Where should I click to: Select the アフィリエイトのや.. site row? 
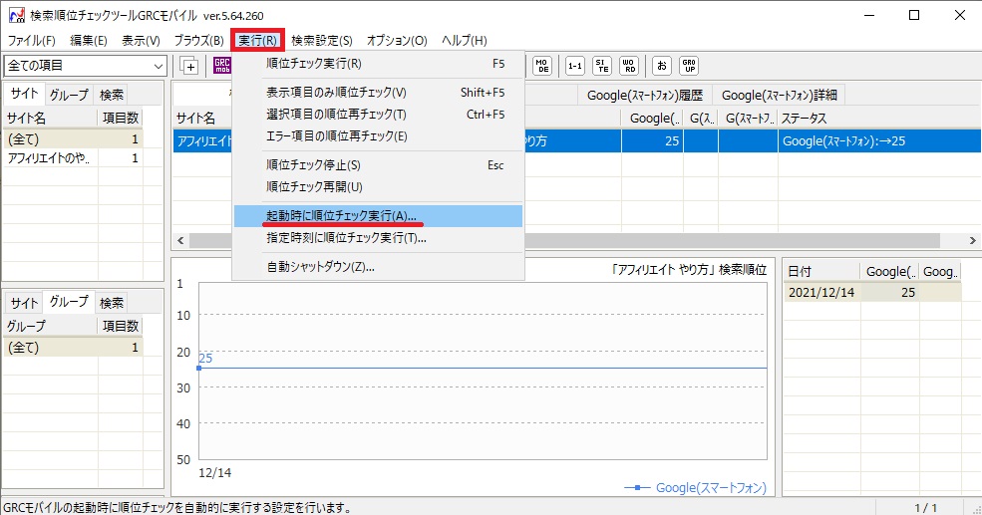(73, 158)
